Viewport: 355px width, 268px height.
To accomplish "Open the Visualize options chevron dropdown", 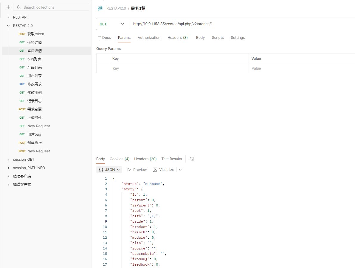I will [x=180, y=170].
